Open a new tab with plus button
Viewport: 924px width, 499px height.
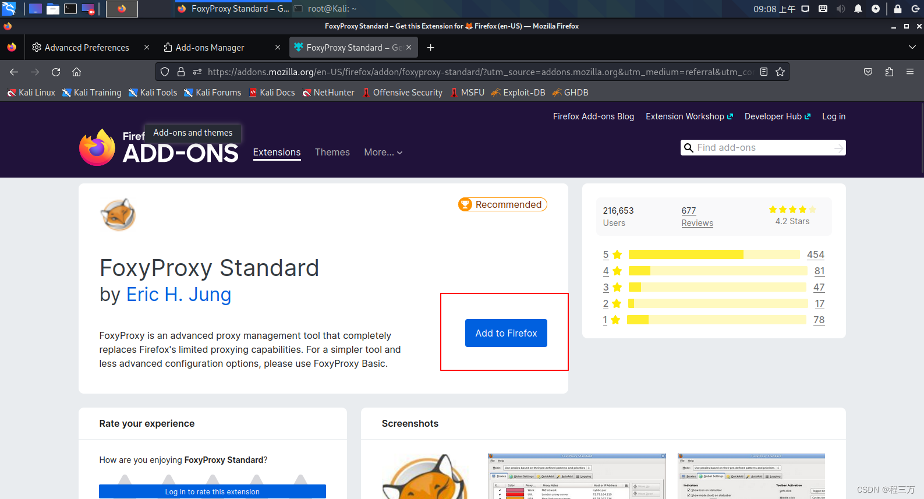(431, 47)
